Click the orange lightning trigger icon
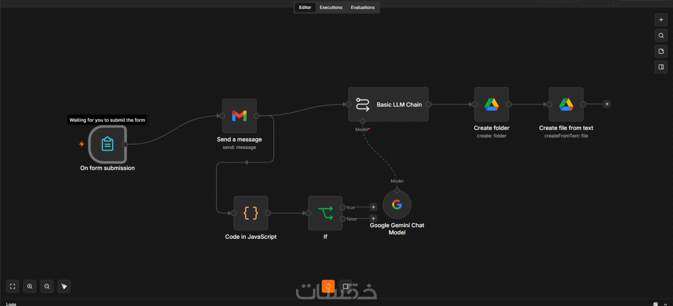 (81, 144)
